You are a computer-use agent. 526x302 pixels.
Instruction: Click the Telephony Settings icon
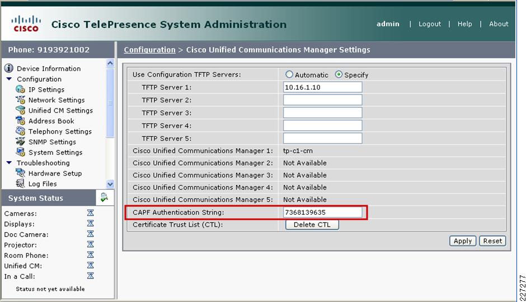pos(20,131)
